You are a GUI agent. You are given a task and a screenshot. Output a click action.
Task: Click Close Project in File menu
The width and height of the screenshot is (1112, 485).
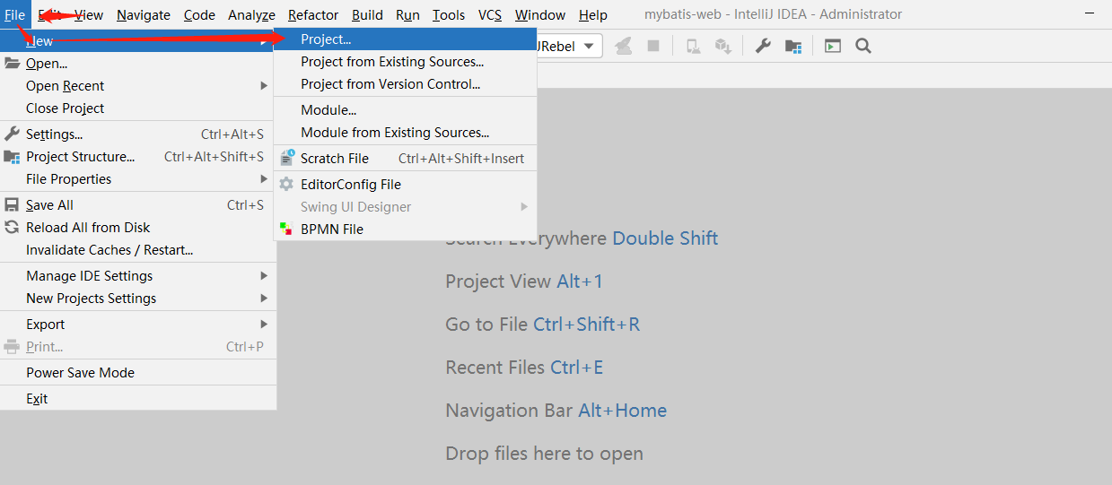(138, 108)
